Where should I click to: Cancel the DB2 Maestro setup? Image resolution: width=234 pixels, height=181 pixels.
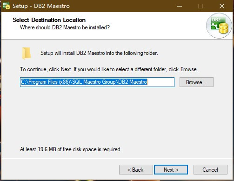[210, 170]
